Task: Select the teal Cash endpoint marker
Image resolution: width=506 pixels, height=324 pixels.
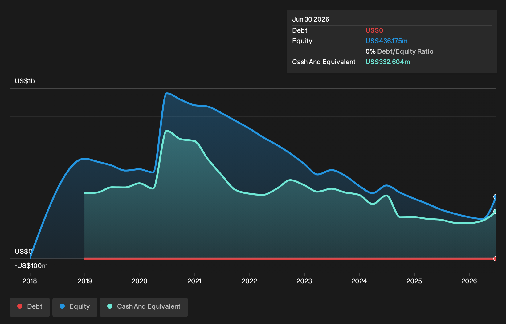Action: [496, 211]
